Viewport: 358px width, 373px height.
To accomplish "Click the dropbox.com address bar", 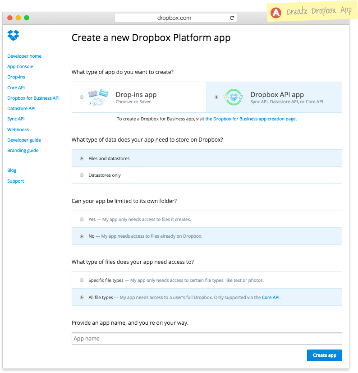I will point(175,18).
